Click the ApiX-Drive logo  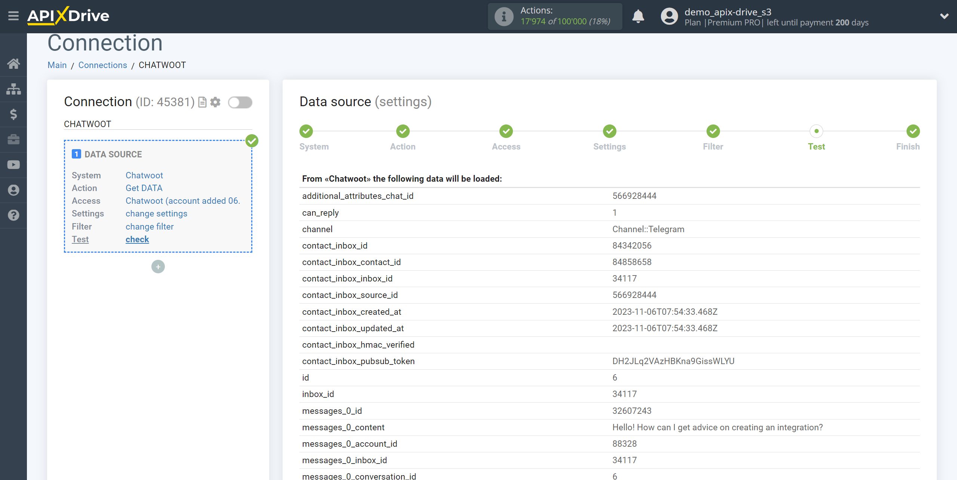[x=68, y=16]
